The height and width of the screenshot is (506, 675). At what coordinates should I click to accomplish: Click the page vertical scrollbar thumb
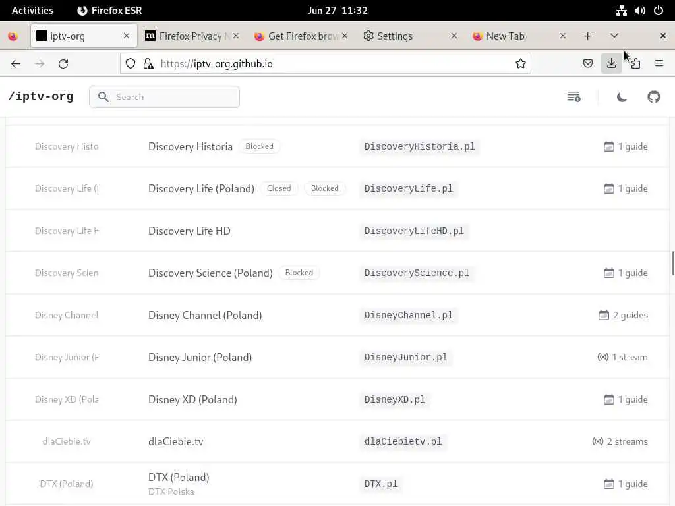click(x=673, y=263)
